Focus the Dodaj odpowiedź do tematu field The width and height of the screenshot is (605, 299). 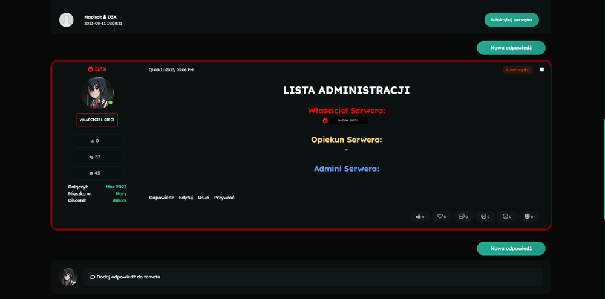point(313,277)
